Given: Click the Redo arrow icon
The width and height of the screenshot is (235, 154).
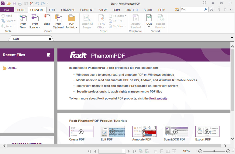Looking at the screenshot, I should pyautogui.click(x=43, y=4).
